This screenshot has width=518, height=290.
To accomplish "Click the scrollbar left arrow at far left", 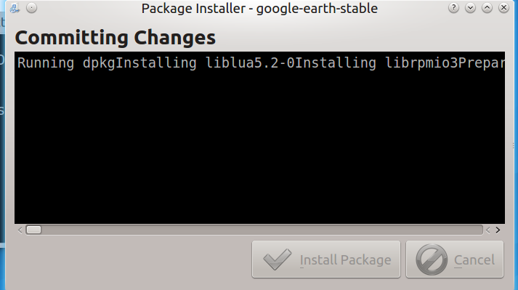I will 20,230.
